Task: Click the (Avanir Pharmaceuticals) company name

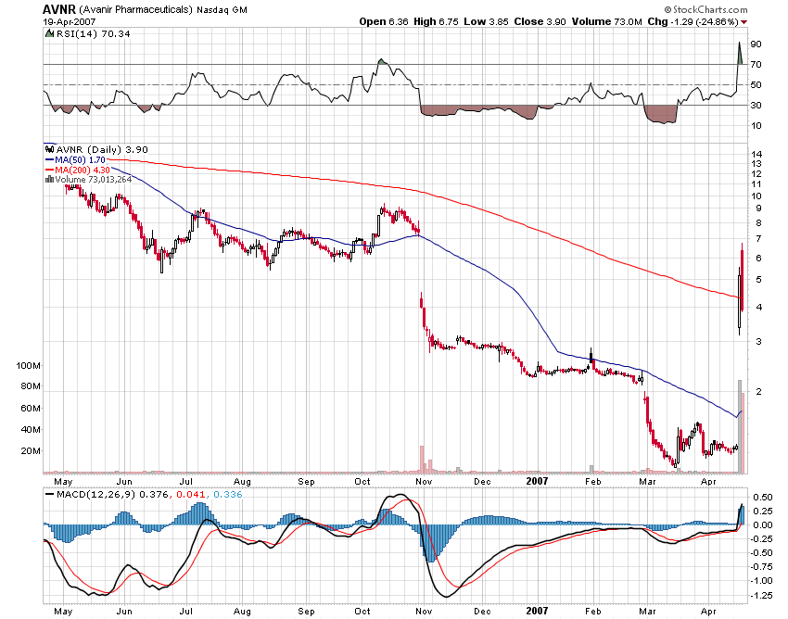Action: (x=135, y=9)
